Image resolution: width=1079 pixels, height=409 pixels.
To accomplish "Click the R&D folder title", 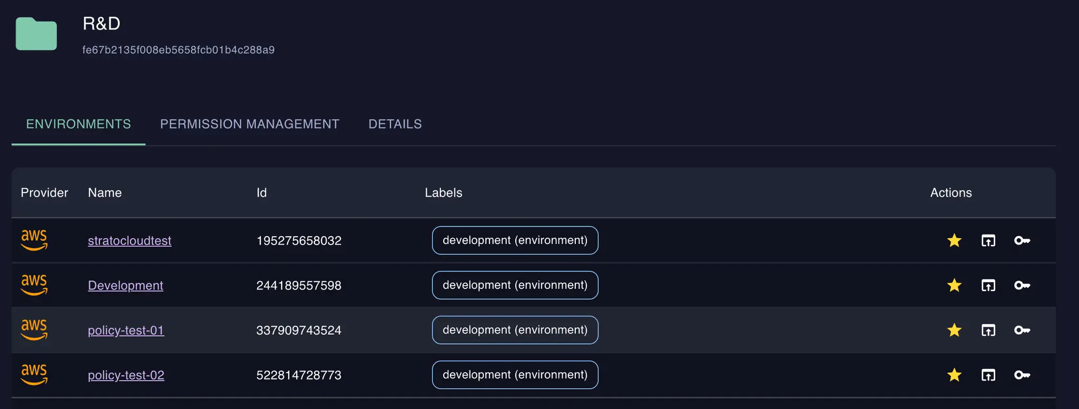I will tap(102, 23).
